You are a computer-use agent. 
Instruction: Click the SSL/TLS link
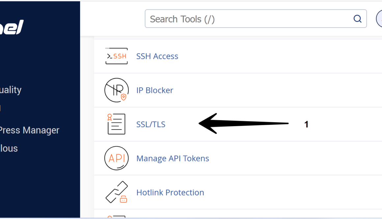(151, 124)
